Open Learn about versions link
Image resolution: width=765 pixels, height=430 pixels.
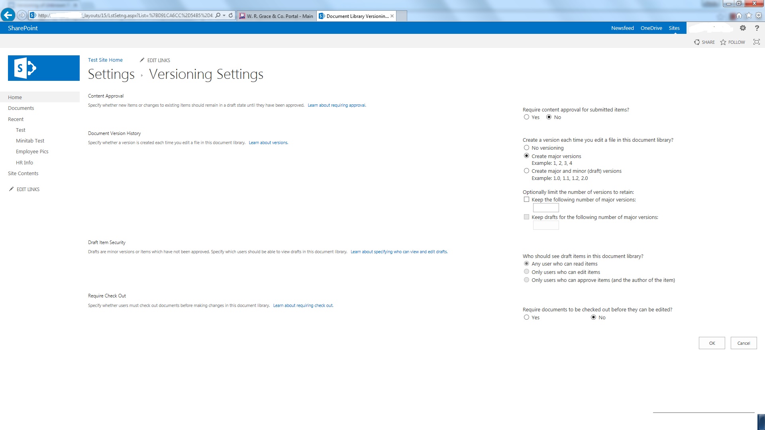[x=268, y=143]
